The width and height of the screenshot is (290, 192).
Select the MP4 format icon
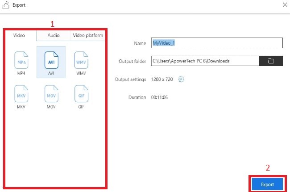22,59
